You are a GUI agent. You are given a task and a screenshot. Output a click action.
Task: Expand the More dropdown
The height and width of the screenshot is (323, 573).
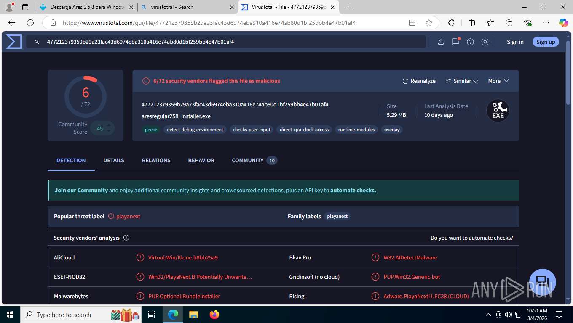pyautogui.click(x=498, y=81)
